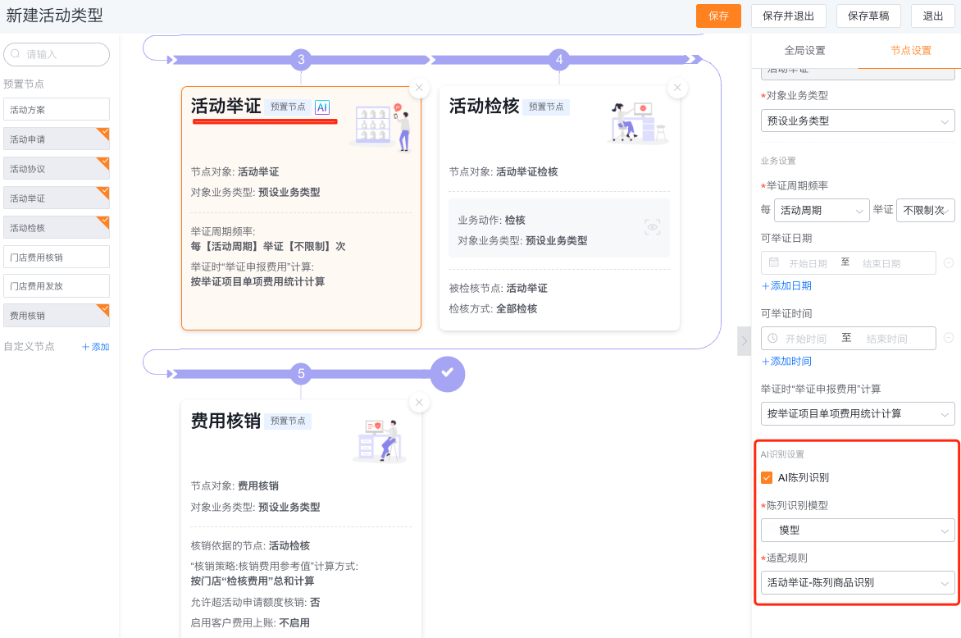Click the 活动检核 card illustration
961x638 pixels.
[638, 123]
